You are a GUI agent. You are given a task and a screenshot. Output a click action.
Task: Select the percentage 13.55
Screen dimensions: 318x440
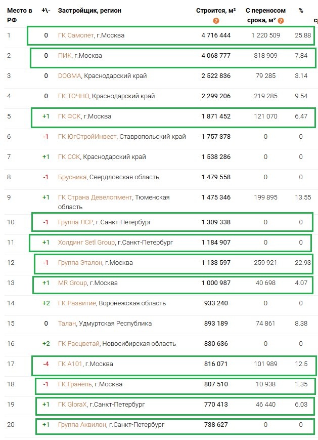tap(303, 197)
